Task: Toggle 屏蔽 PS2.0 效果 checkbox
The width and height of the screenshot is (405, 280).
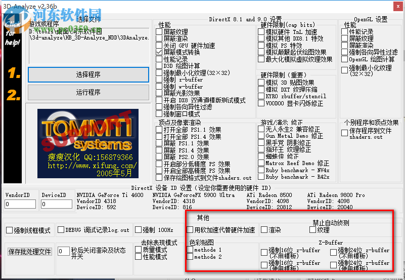Action: click(x=159, y=157)
